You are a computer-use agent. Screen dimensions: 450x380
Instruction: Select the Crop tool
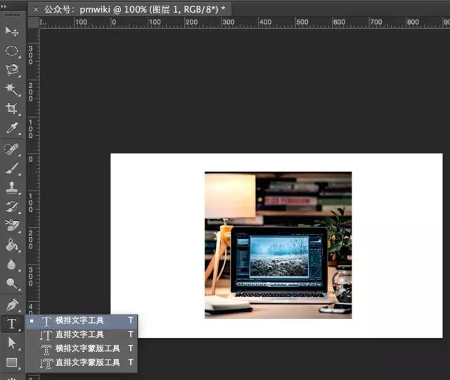[x=12, y=108]
